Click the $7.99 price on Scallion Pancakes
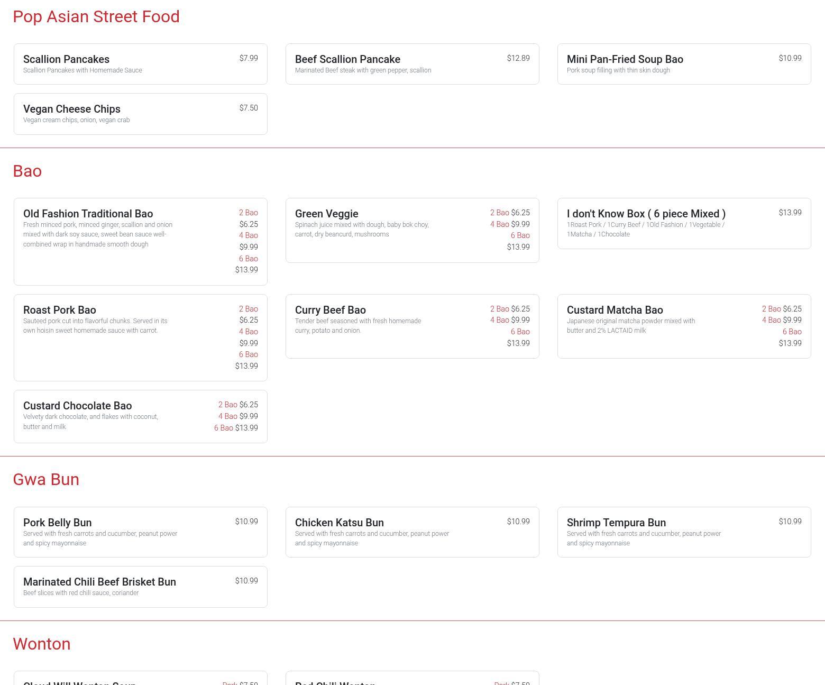 click(249, 58)
